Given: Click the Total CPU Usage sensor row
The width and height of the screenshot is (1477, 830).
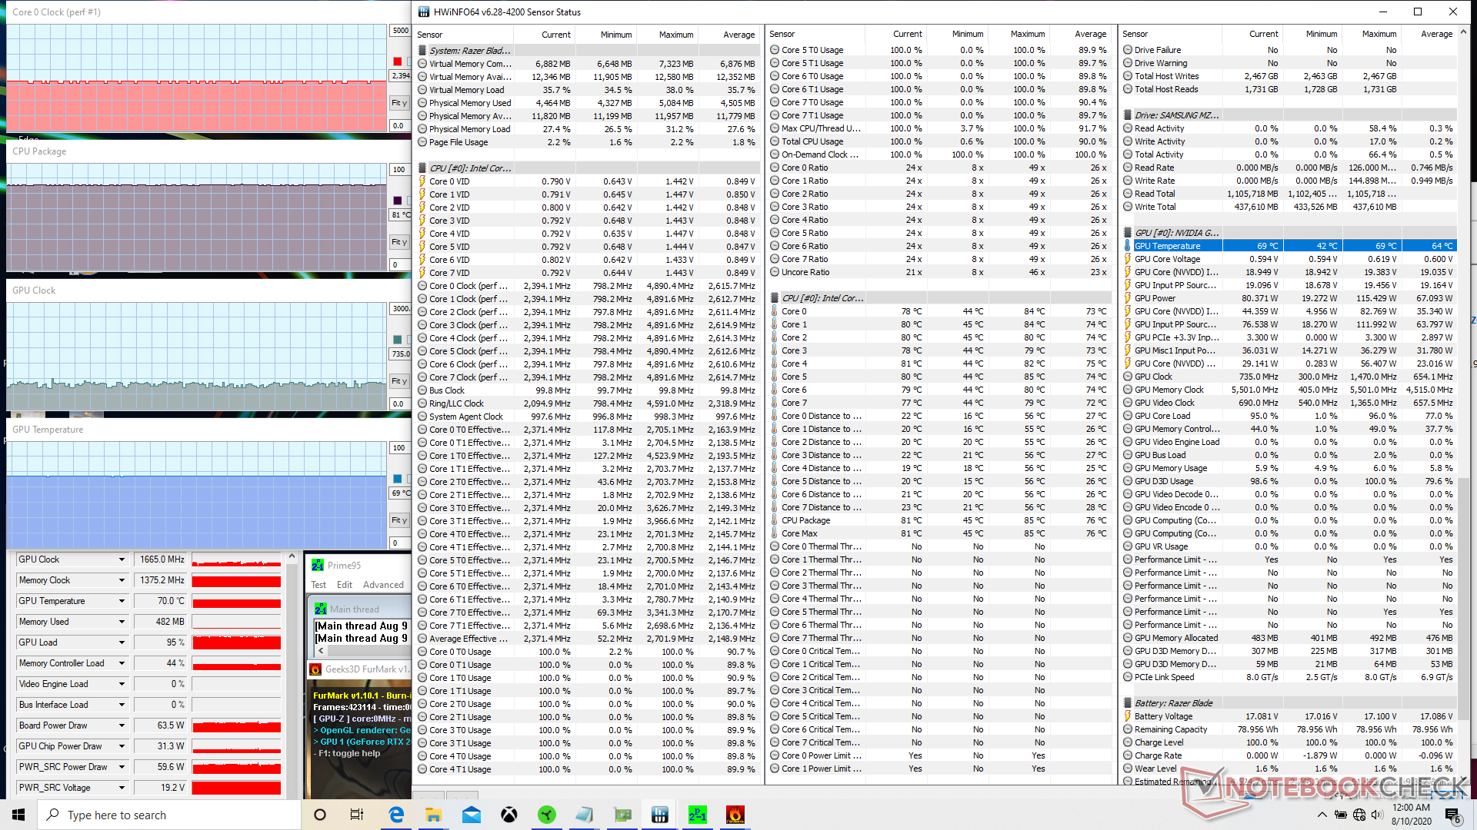Looking at the screenshot, I should (x=939, y=141).
